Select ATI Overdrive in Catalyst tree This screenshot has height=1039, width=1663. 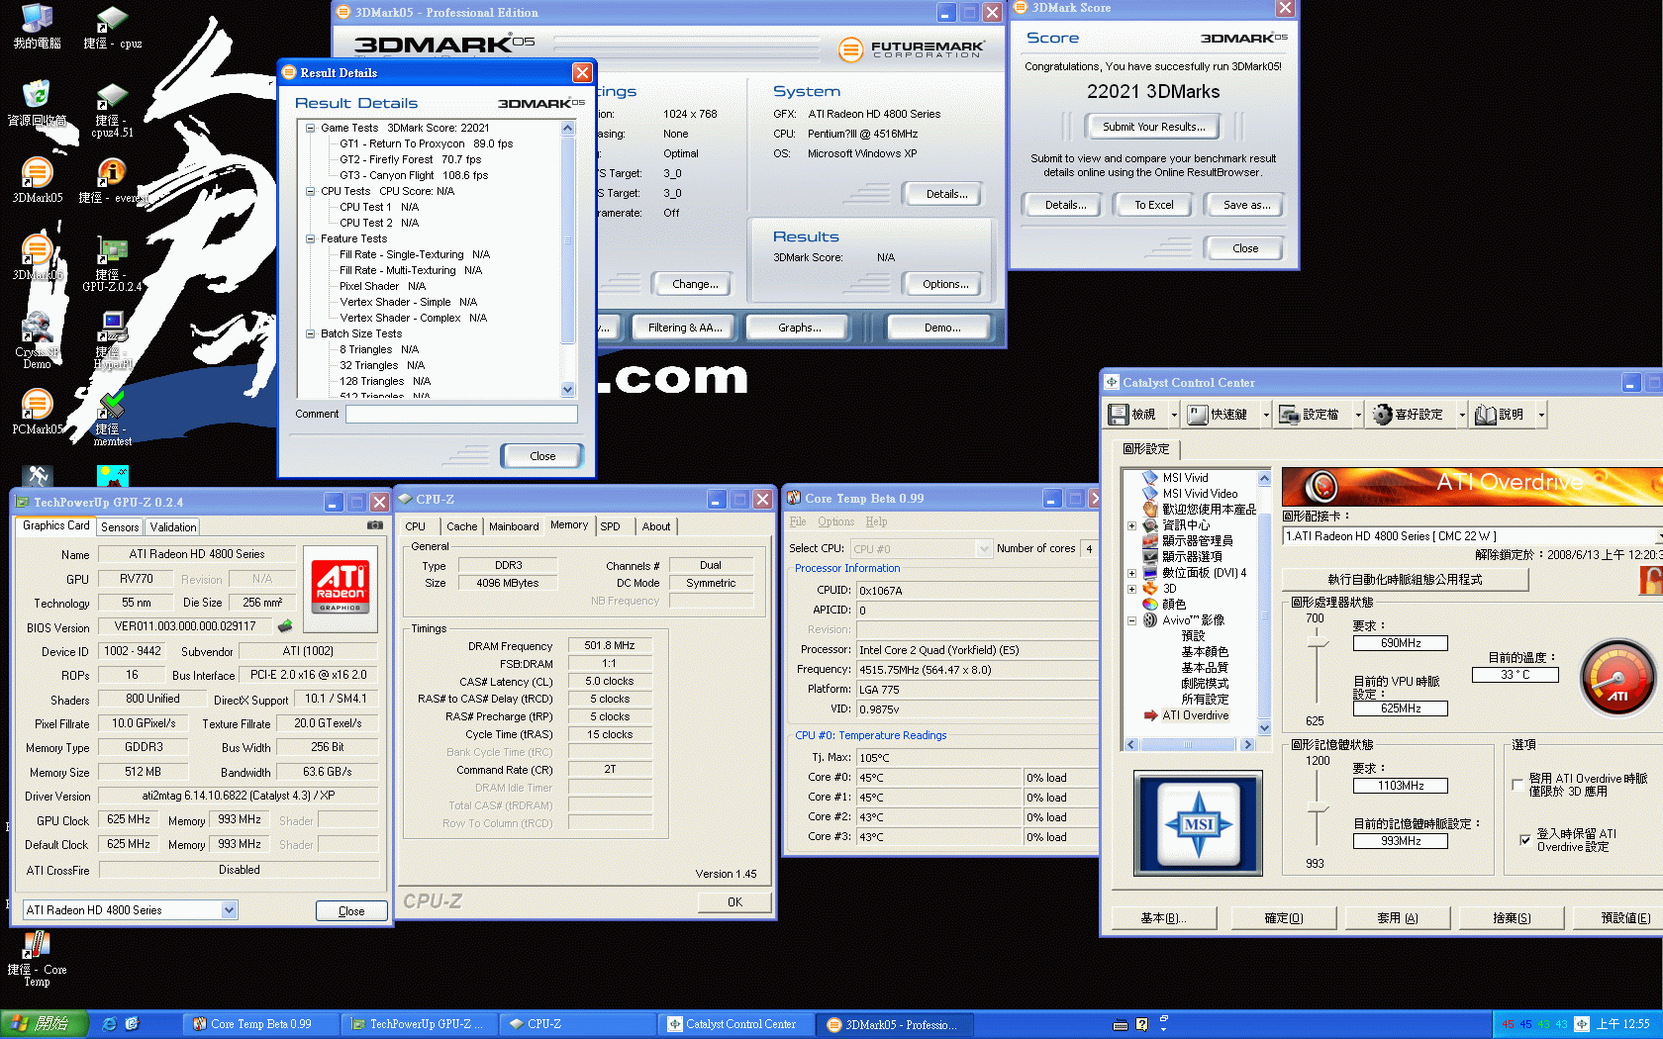[1195, 715]
